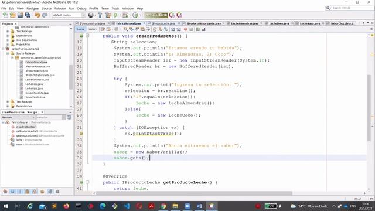Toggle the Source view button
This screenshot has width=375, height=211.
80,29
